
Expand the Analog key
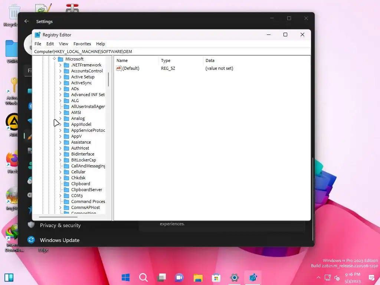(60, 118)
